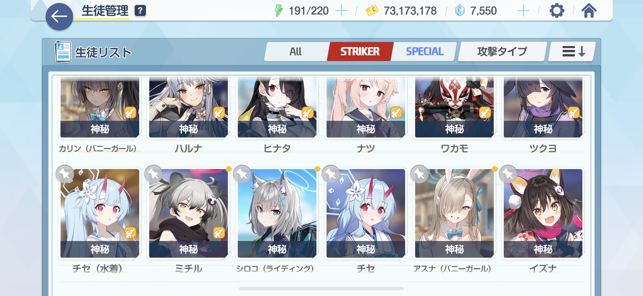The height and width of the screenshot is (296, 643).
Task: Toggle pin on イズナ card
Action: (508, 174)
